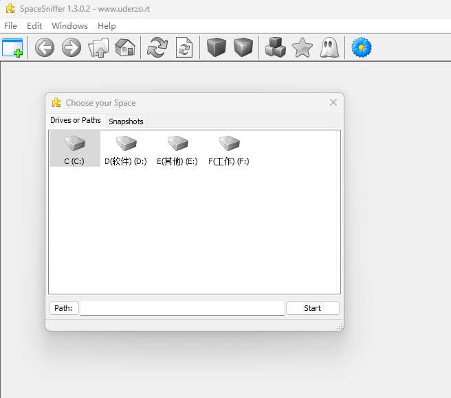Open the File menu
The height and width of the screenshot is (398, 451).
(x=11, y=25)
